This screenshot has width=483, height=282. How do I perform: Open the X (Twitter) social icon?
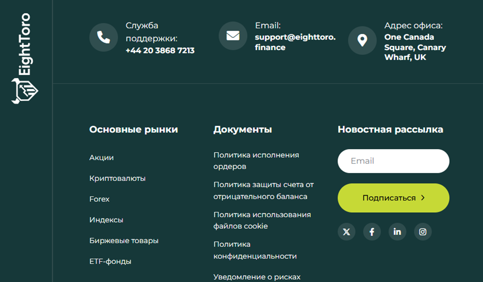click(346, 232)
